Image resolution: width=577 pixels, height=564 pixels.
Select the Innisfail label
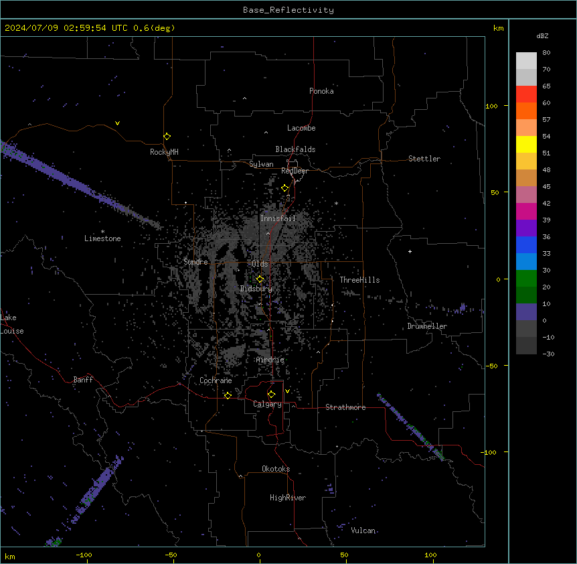tap(278, 218)
